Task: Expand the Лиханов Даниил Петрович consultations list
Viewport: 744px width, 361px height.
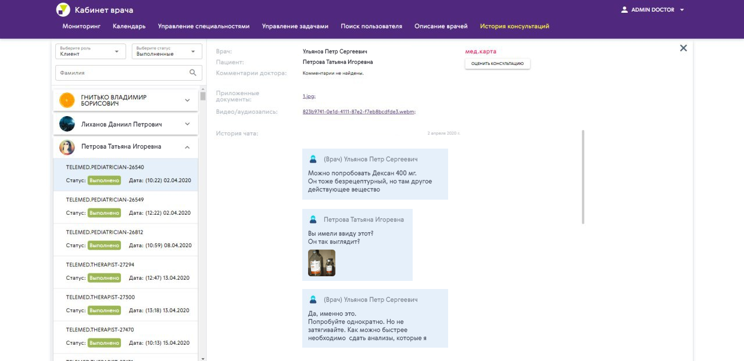Action: (x=187, y=124)
